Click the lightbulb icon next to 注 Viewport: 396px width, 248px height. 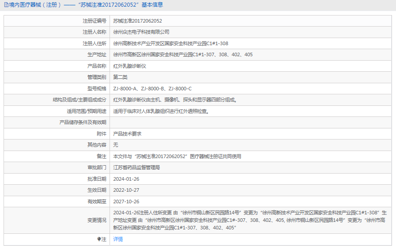pos(99,239)
